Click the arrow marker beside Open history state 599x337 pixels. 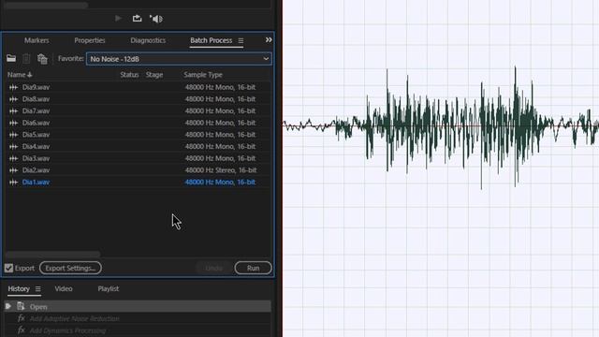8,306
